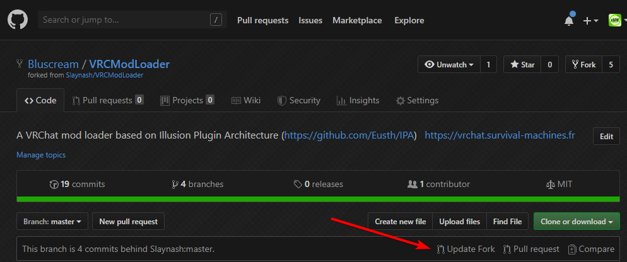Viewport: 627px width, 262px height.
Task: Open the MIT license
Action: point(559,184)
